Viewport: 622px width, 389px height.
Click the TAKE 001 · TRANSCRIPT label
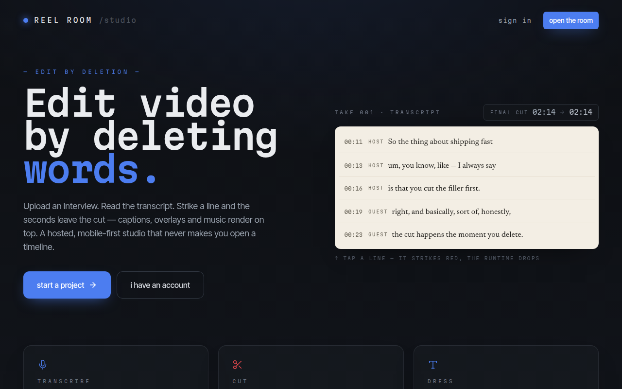pyautogui.click(x=387, y=112)
